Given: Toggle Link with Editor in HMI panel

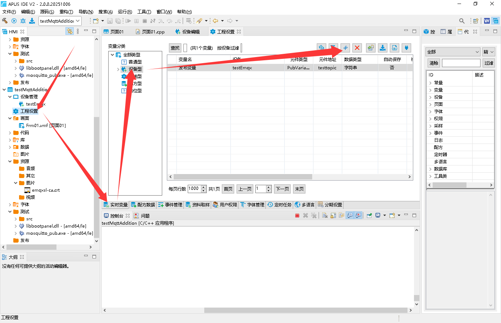Looking at the screenshot, I should [69, 31].
